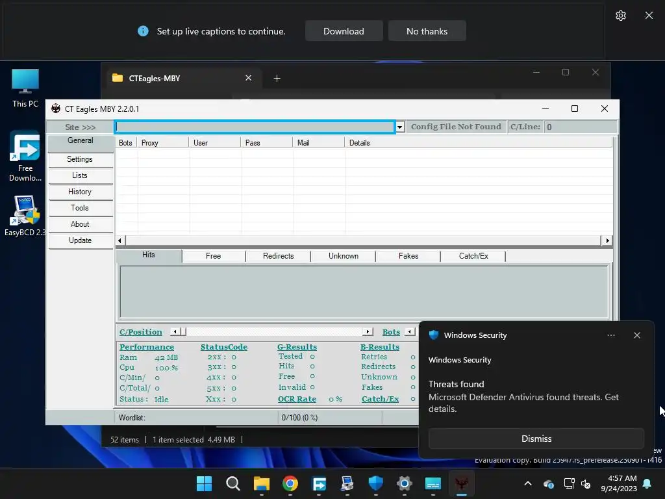Open the Lists side tab
Screen dimensions: 665x499
(x=80, y=175)
